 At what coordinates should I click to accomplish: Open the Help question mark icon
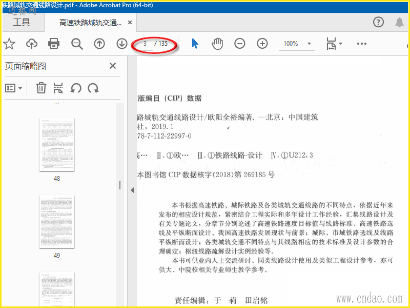[x=378, y=22]
